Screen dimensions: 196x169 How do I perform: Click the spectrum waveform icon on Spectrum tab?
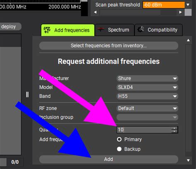pos(101,29)
